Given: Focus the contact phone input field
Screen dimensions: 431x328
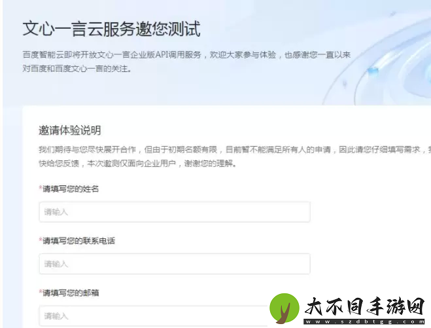Looking at the screenshot, I should tap(175, 264).
